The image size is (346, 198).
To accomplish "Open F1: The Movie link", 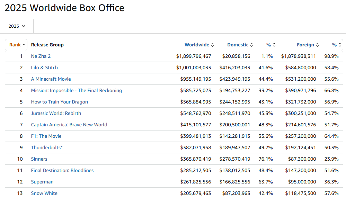I will (46, 136).
